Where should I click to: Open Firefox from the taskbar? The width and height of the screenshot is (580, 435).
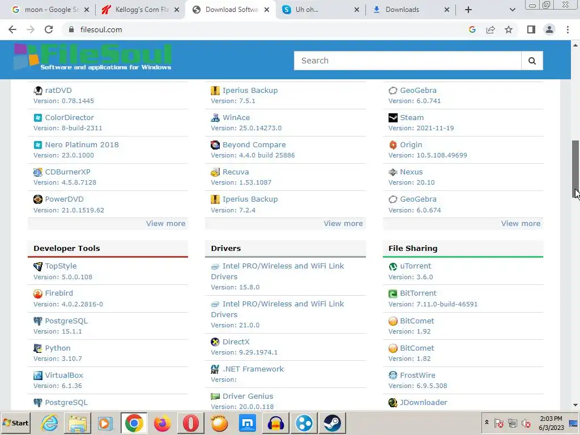pyautogui.click(x=163, y=423)
